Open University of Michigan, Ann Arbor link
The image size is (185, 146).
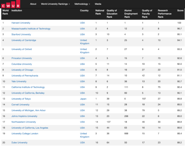click(x=28, y=110)
